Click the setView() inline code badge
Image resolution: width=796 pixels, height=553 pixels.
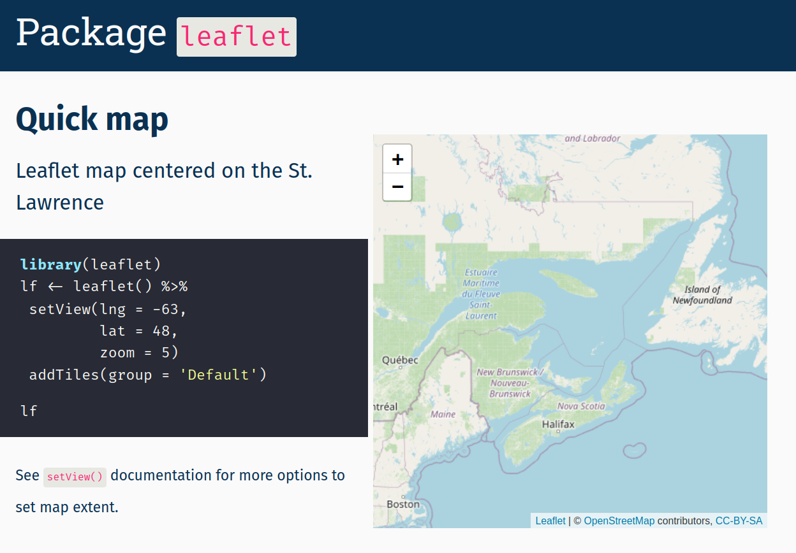[74, 476]
